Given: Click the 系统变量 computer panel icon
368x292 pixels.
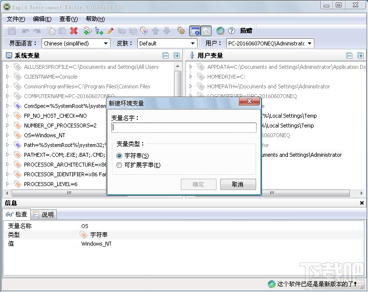Looking at the screenshot, I should point(9,56).
